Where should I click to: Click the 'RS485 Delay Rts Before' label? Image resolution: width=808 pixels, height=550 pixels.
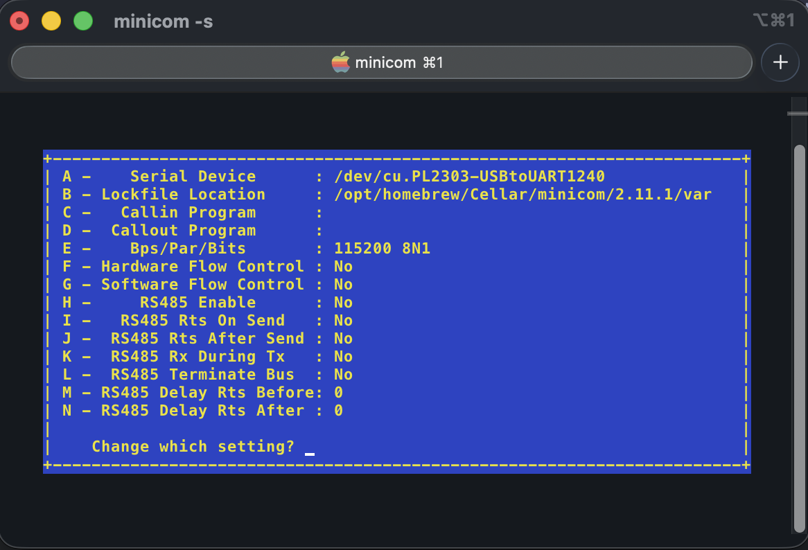pos(208,393)
